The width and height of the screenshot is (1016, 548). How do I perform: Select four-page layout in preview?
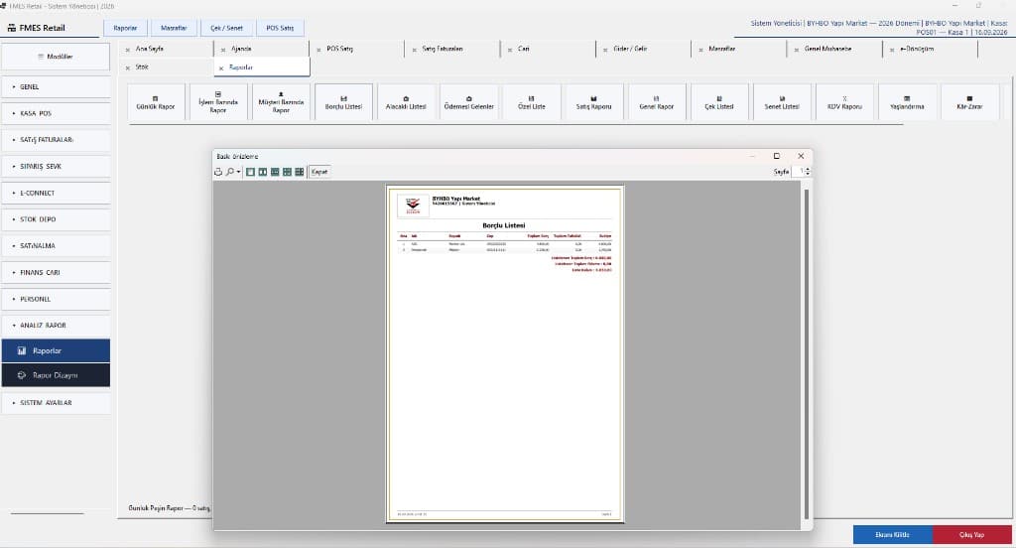pos(287,172)
